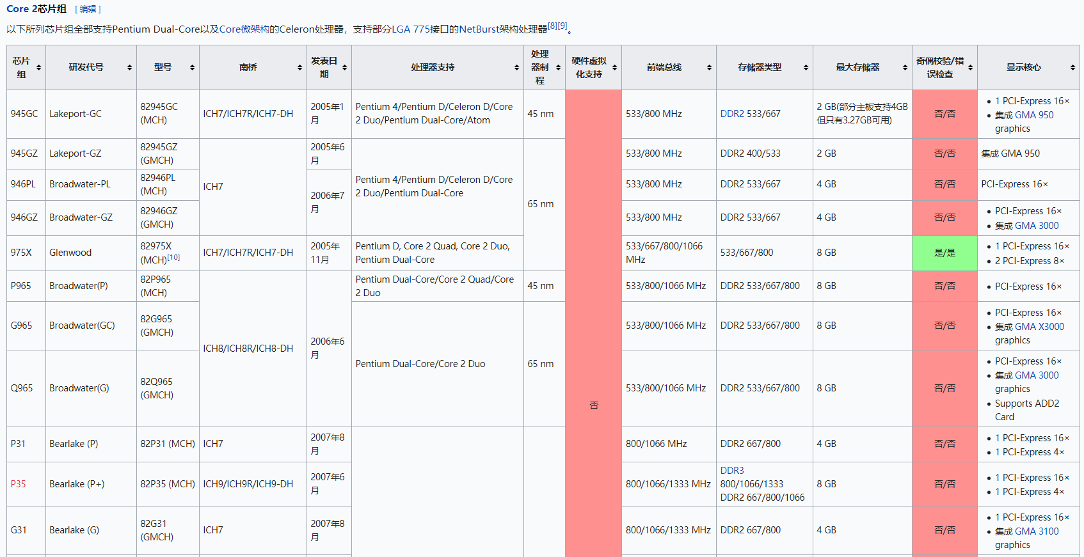Sort by 显示核心 column sort arrows

click(1072, 68)
